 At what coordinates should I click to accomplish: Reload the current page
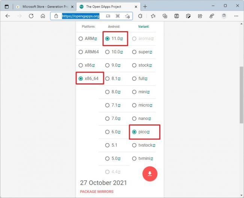click(x=31, y=16)
